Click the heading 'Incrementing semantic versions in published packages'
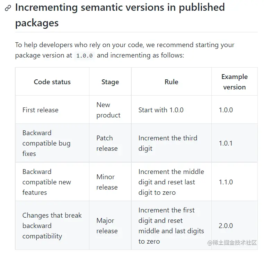This screenshot has height=253, width=264. click(x=120, y=15)
